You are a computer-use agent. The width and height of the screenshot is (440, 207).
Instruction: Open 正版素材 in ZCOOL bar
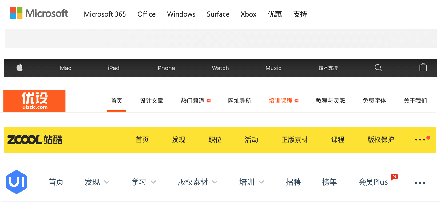click(x=295, y=140)
